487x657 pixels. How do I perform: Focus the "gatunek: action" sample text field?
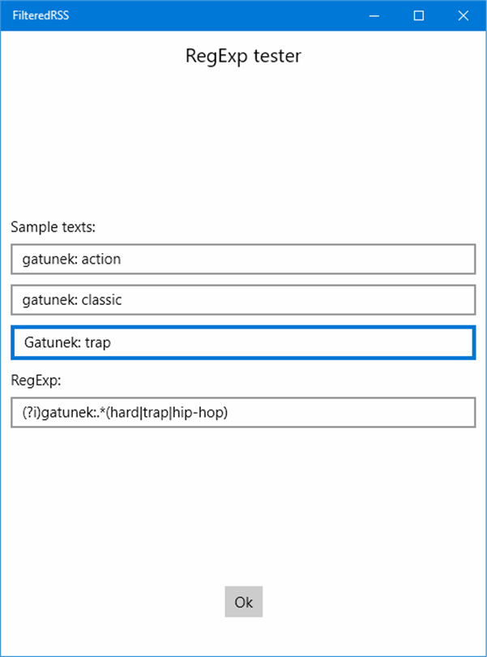click(x=243, y=259)
